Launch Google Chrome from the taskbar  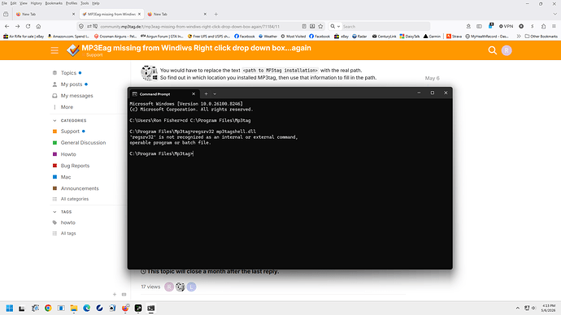click(x=48, y=308)
